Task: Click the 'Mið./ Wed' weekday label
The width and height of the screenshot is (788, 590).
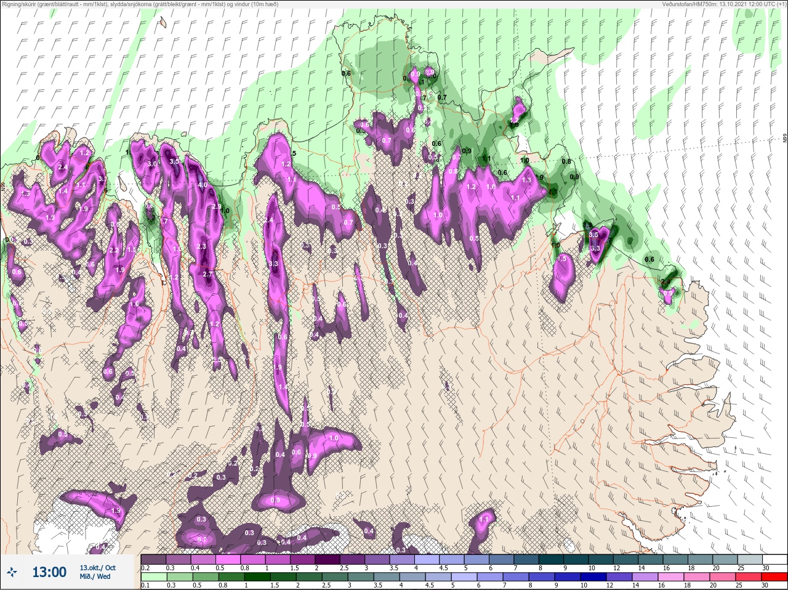Action: (95, 576)
